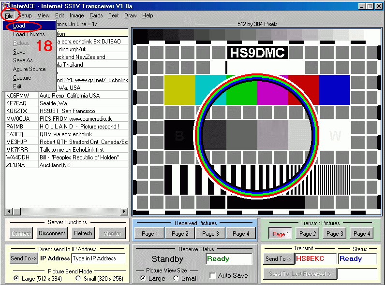
Task: Click the HS8EKC transmit callsign field
Action: [x=315, y=259]
